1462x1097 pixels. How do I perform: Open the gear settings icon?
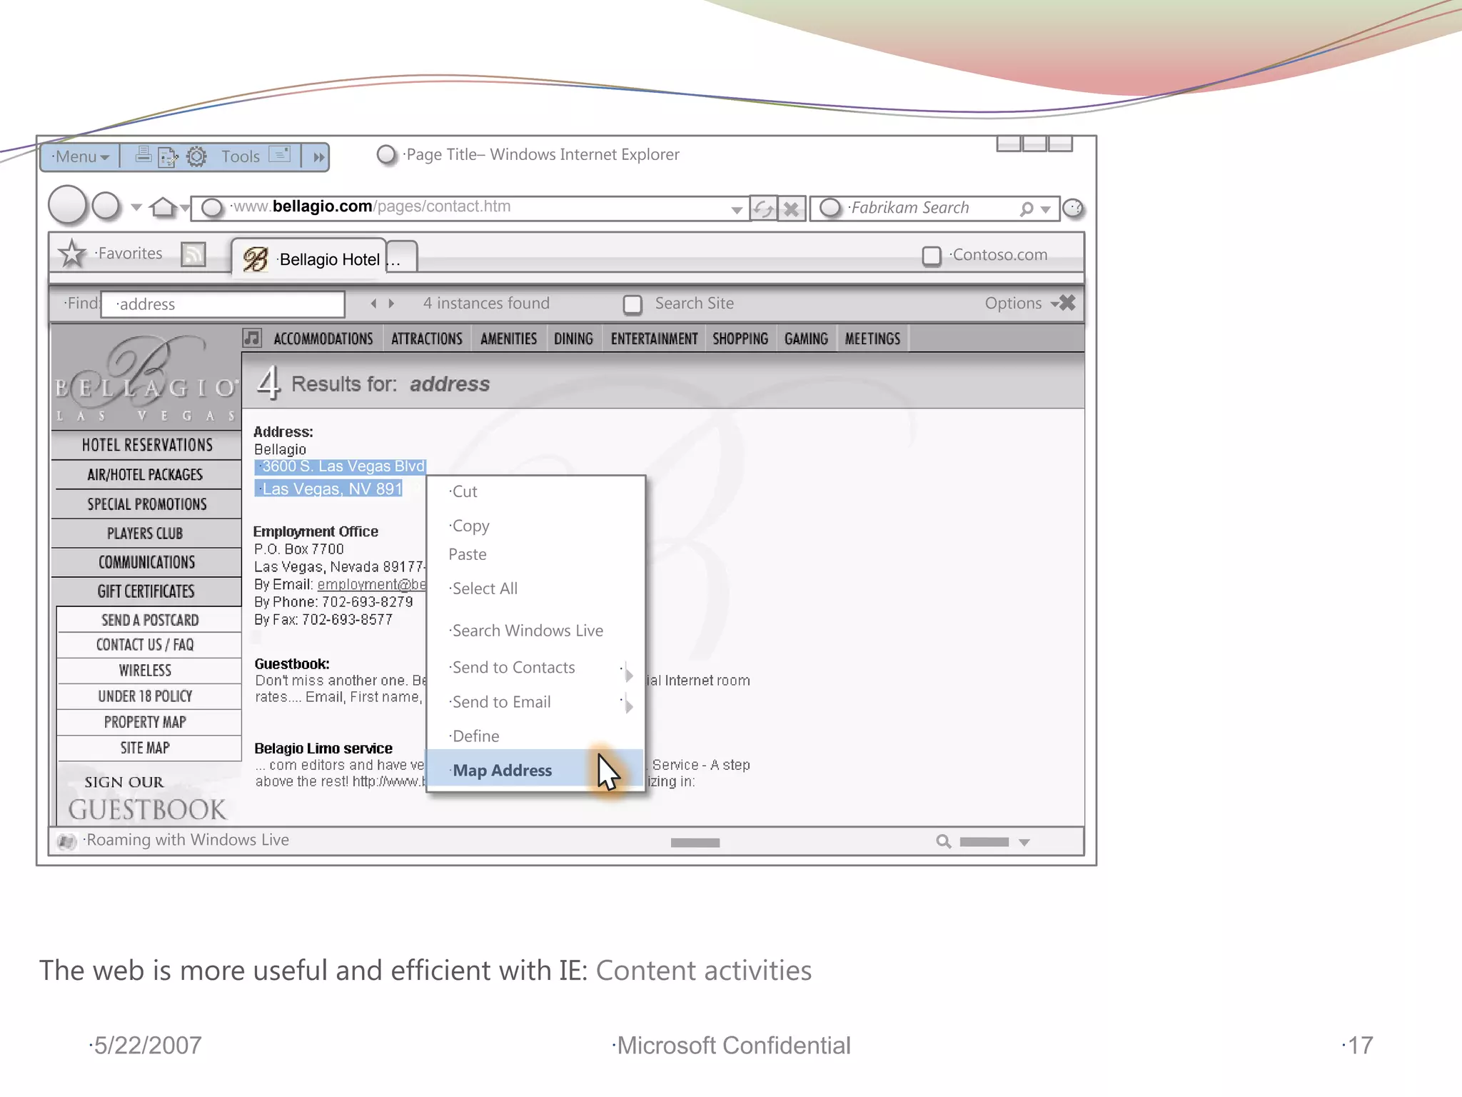tap(196, 156)
